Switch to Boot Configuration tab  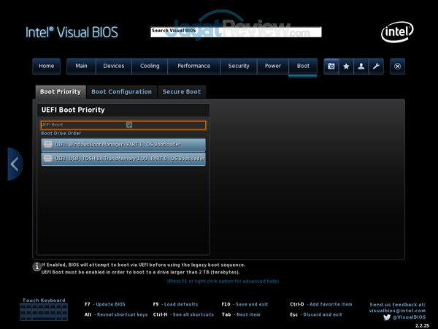click(x=121, y=92)
